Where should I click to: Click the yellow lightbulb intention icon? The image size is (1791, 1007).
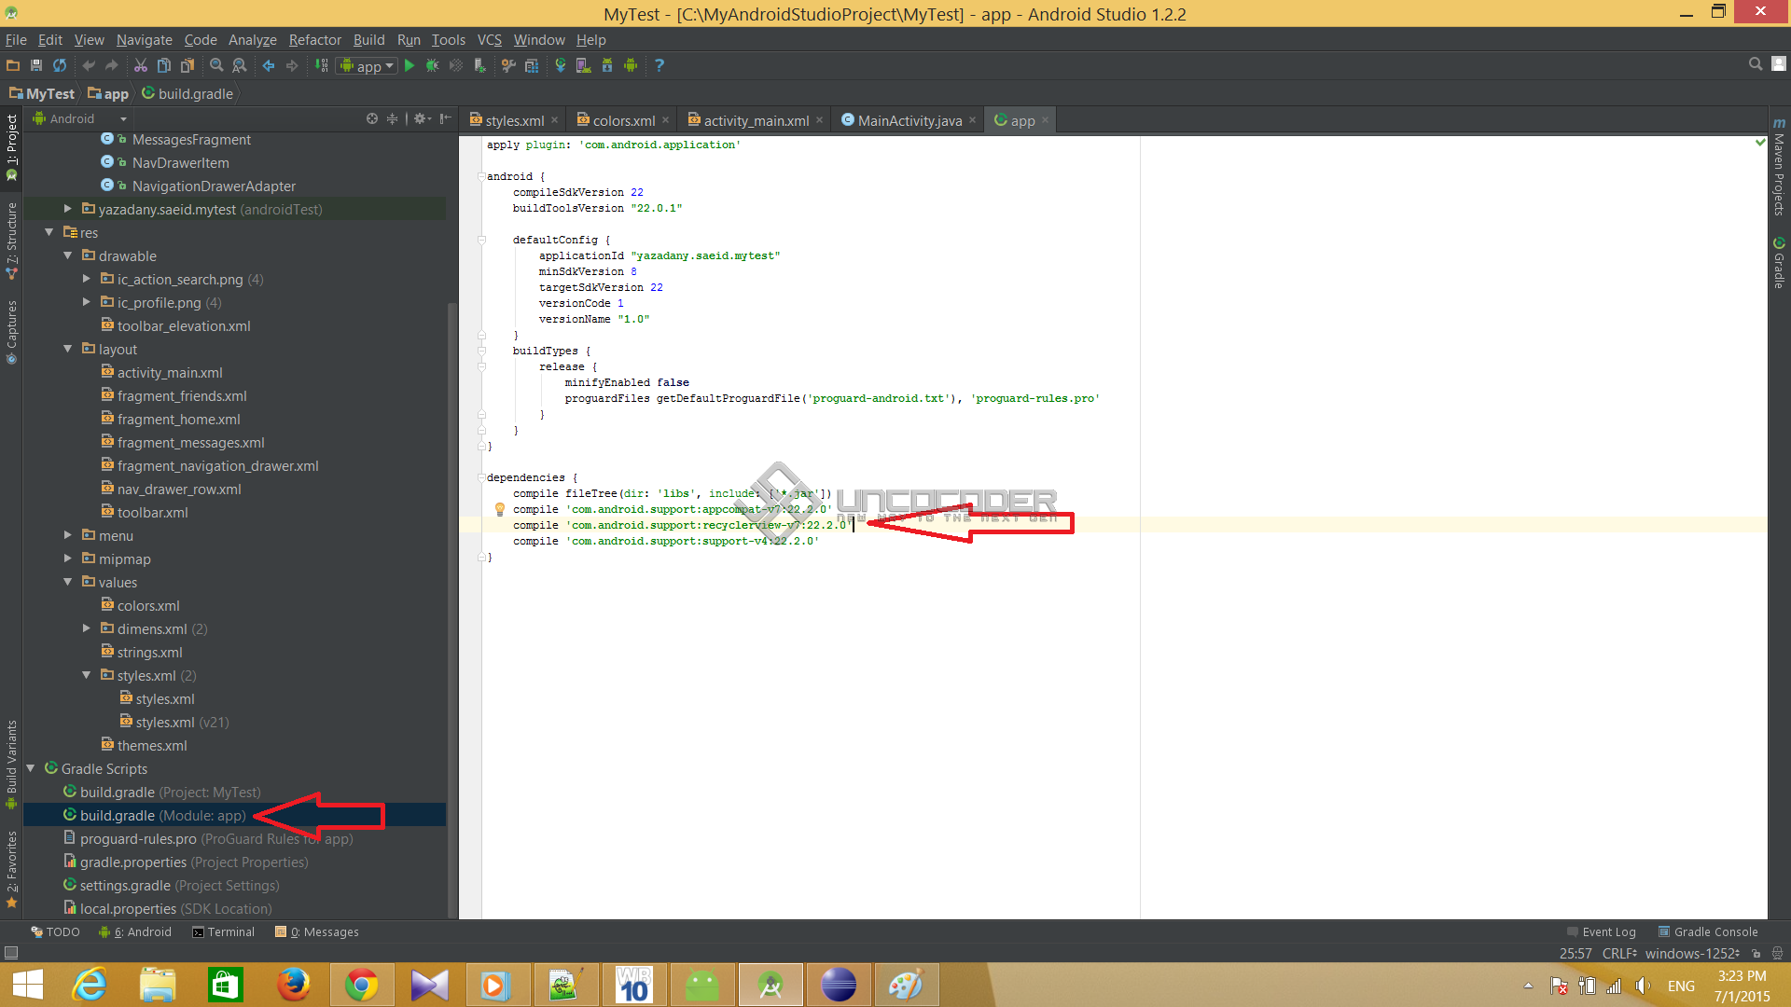coord(500,509)
